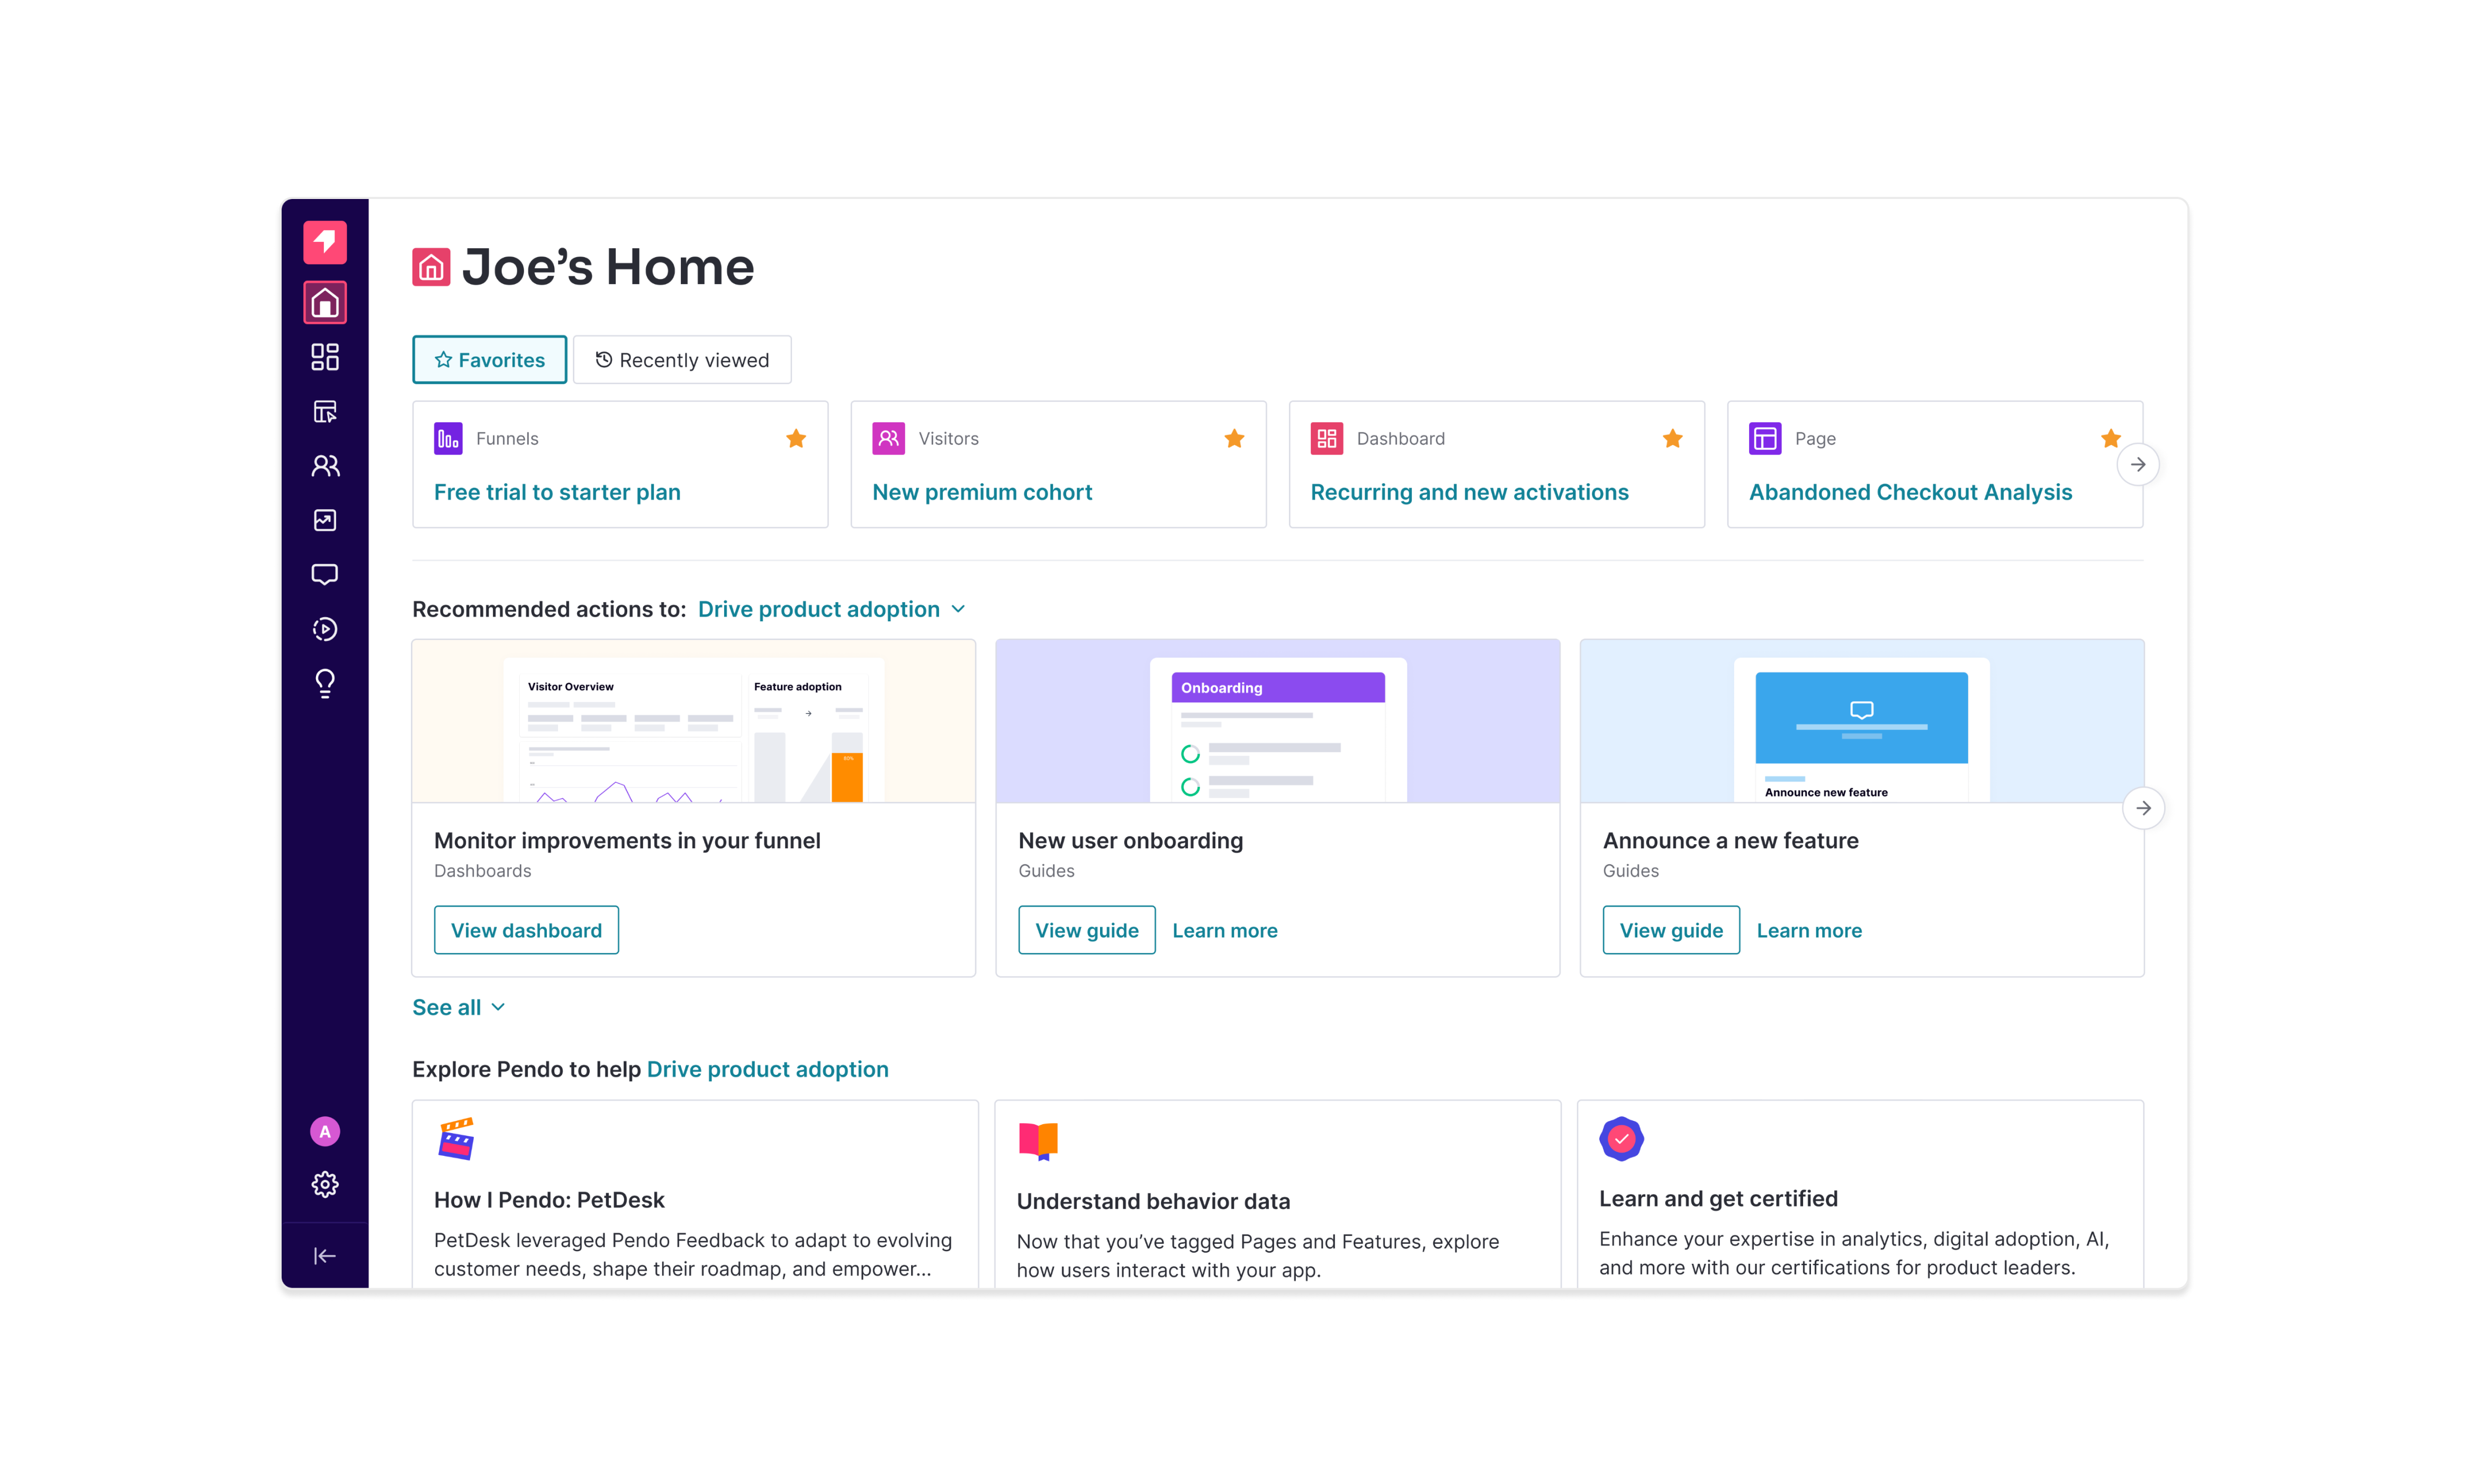Image resolution: width=2469 pixels, height=1484 pixels.
Task: Select the Favorites tab
Action: tap(489, 359)
